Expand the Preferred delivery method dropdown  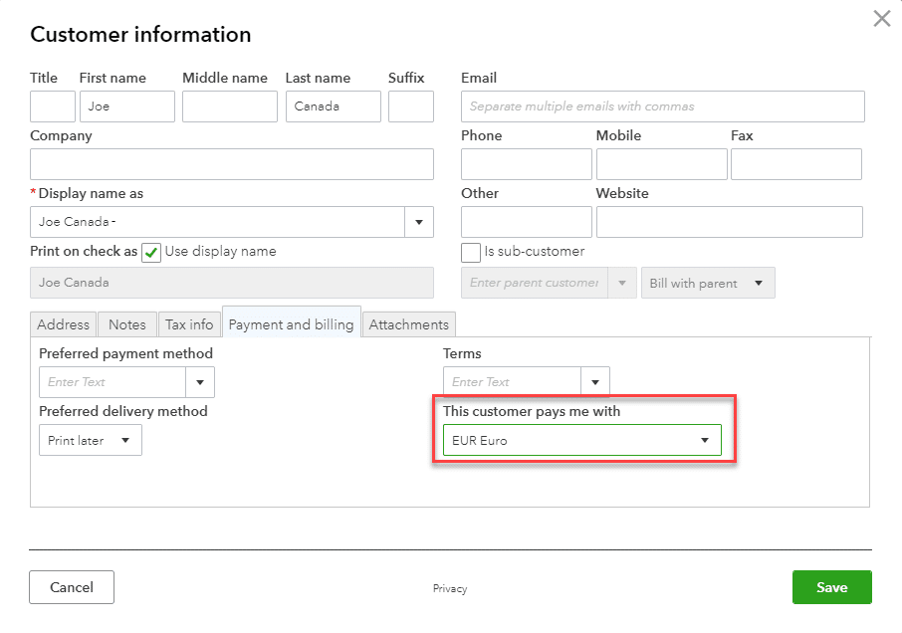(x=125, y=440)
